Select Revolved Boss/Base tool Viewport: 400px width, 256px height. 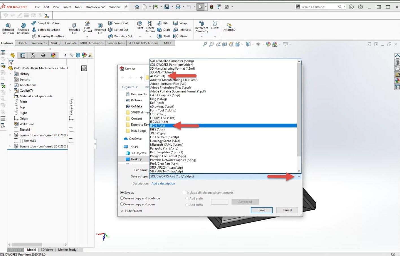[x=23, y=29]
